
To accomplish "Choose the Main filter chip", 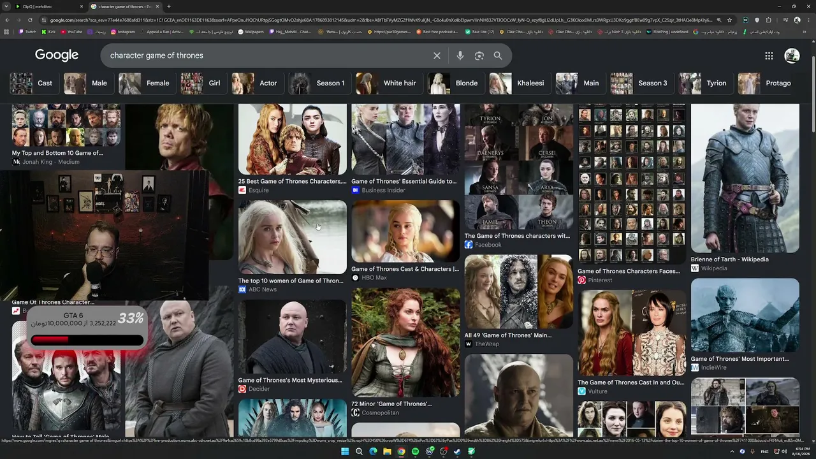I will (x=579, y=83).
